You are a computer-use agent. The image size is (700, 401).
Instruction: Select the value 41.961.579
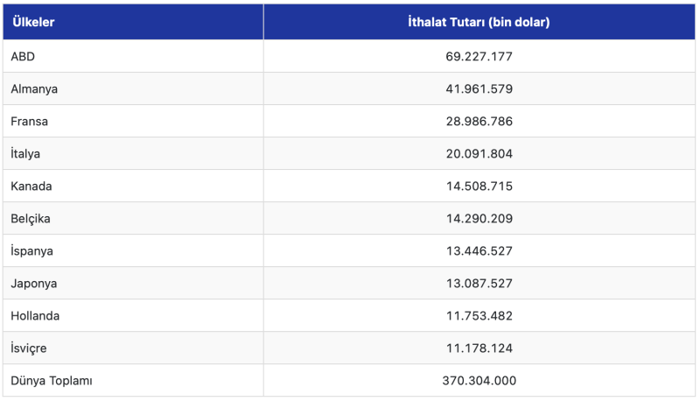[479, 88]
